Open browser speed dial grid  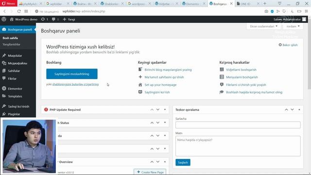tap(26, 11)
